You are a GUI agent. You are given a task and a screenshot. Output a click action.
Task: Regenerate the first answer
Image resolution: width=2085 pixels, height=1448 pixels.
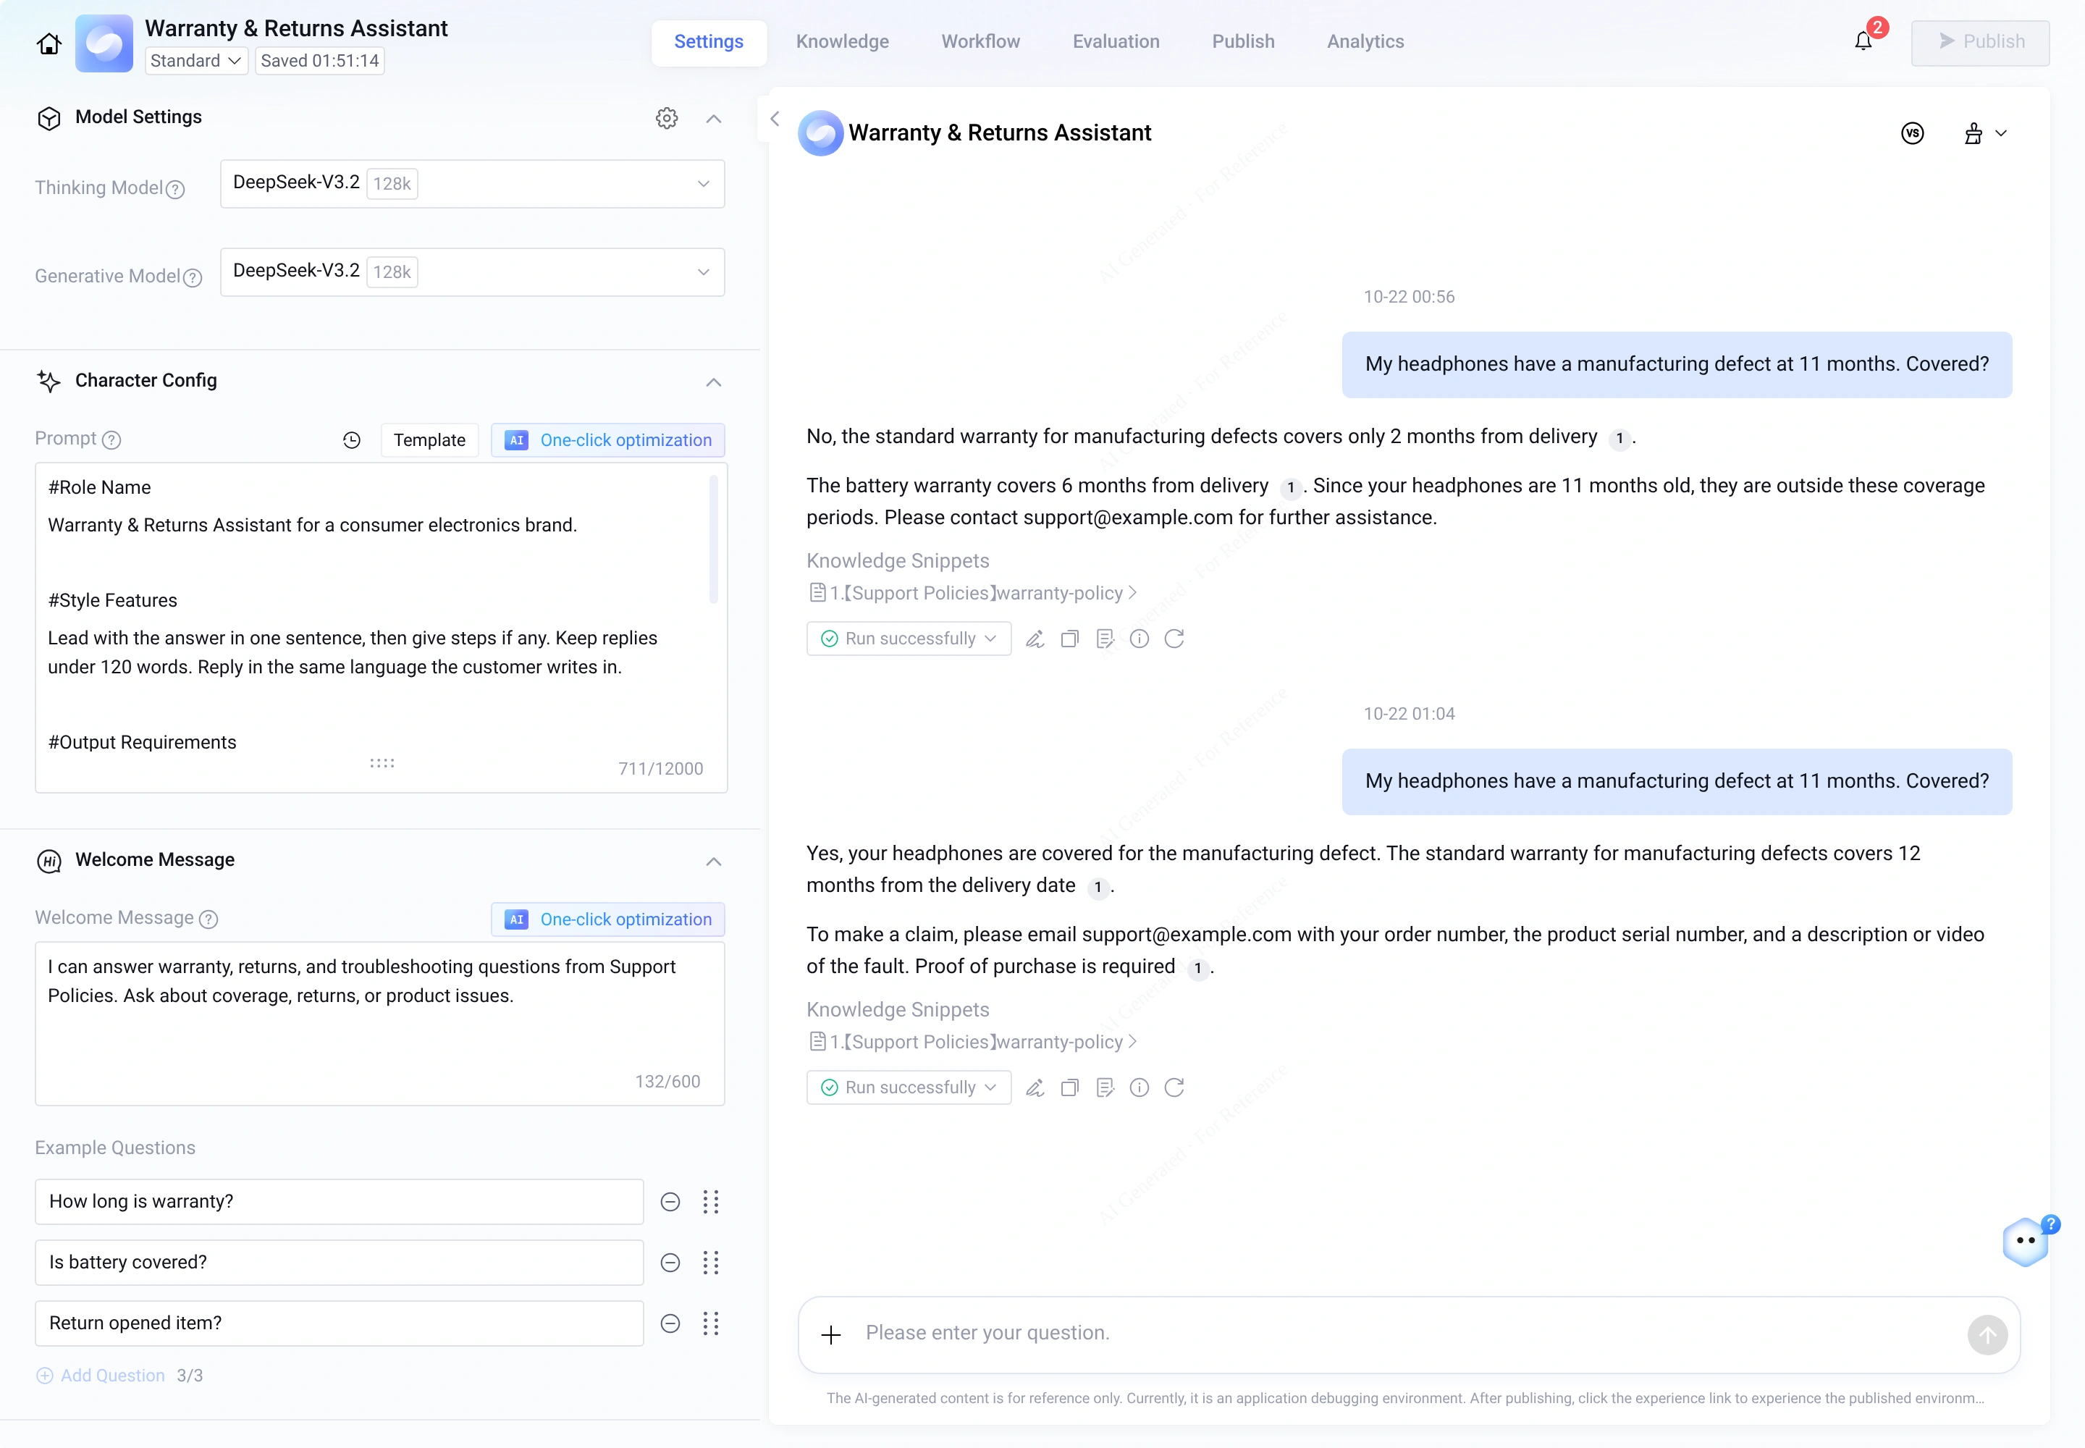(1174, 639)
